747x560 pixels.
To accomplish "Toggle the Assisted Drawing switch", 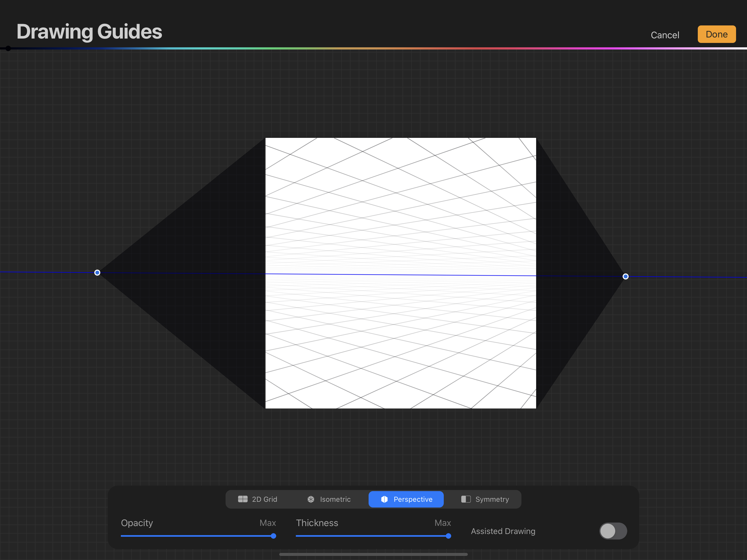I will tap(613, 531).
